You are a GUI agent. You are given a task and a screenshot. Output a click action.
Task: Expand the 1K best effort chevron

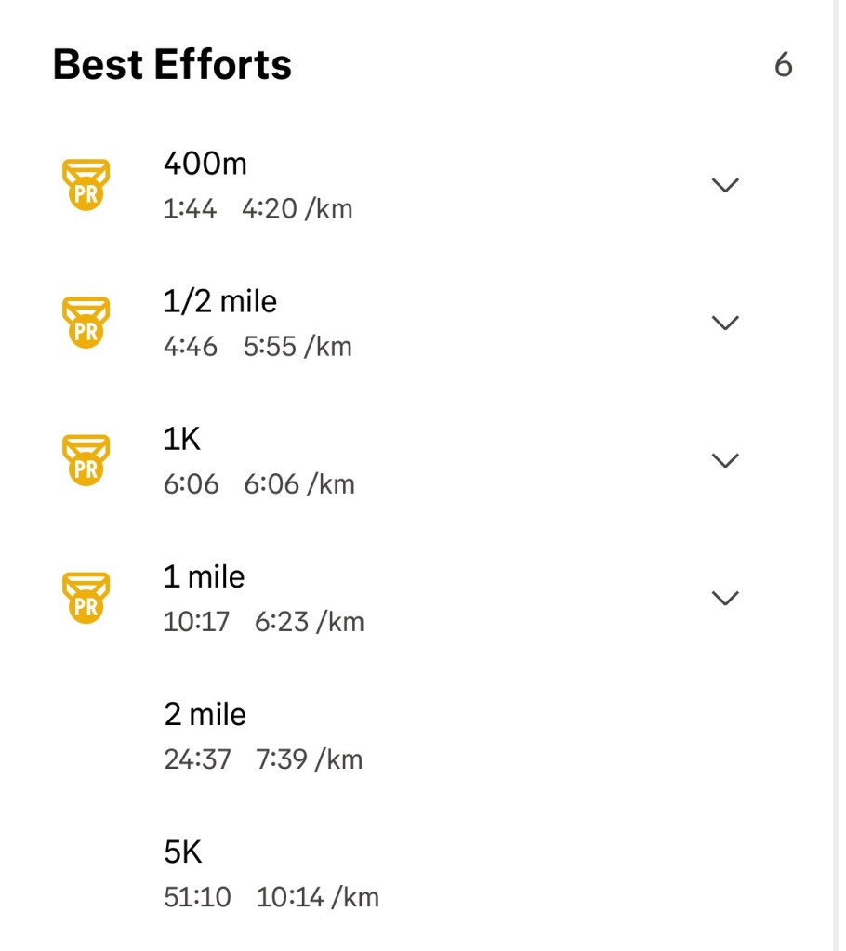[724, 460]
